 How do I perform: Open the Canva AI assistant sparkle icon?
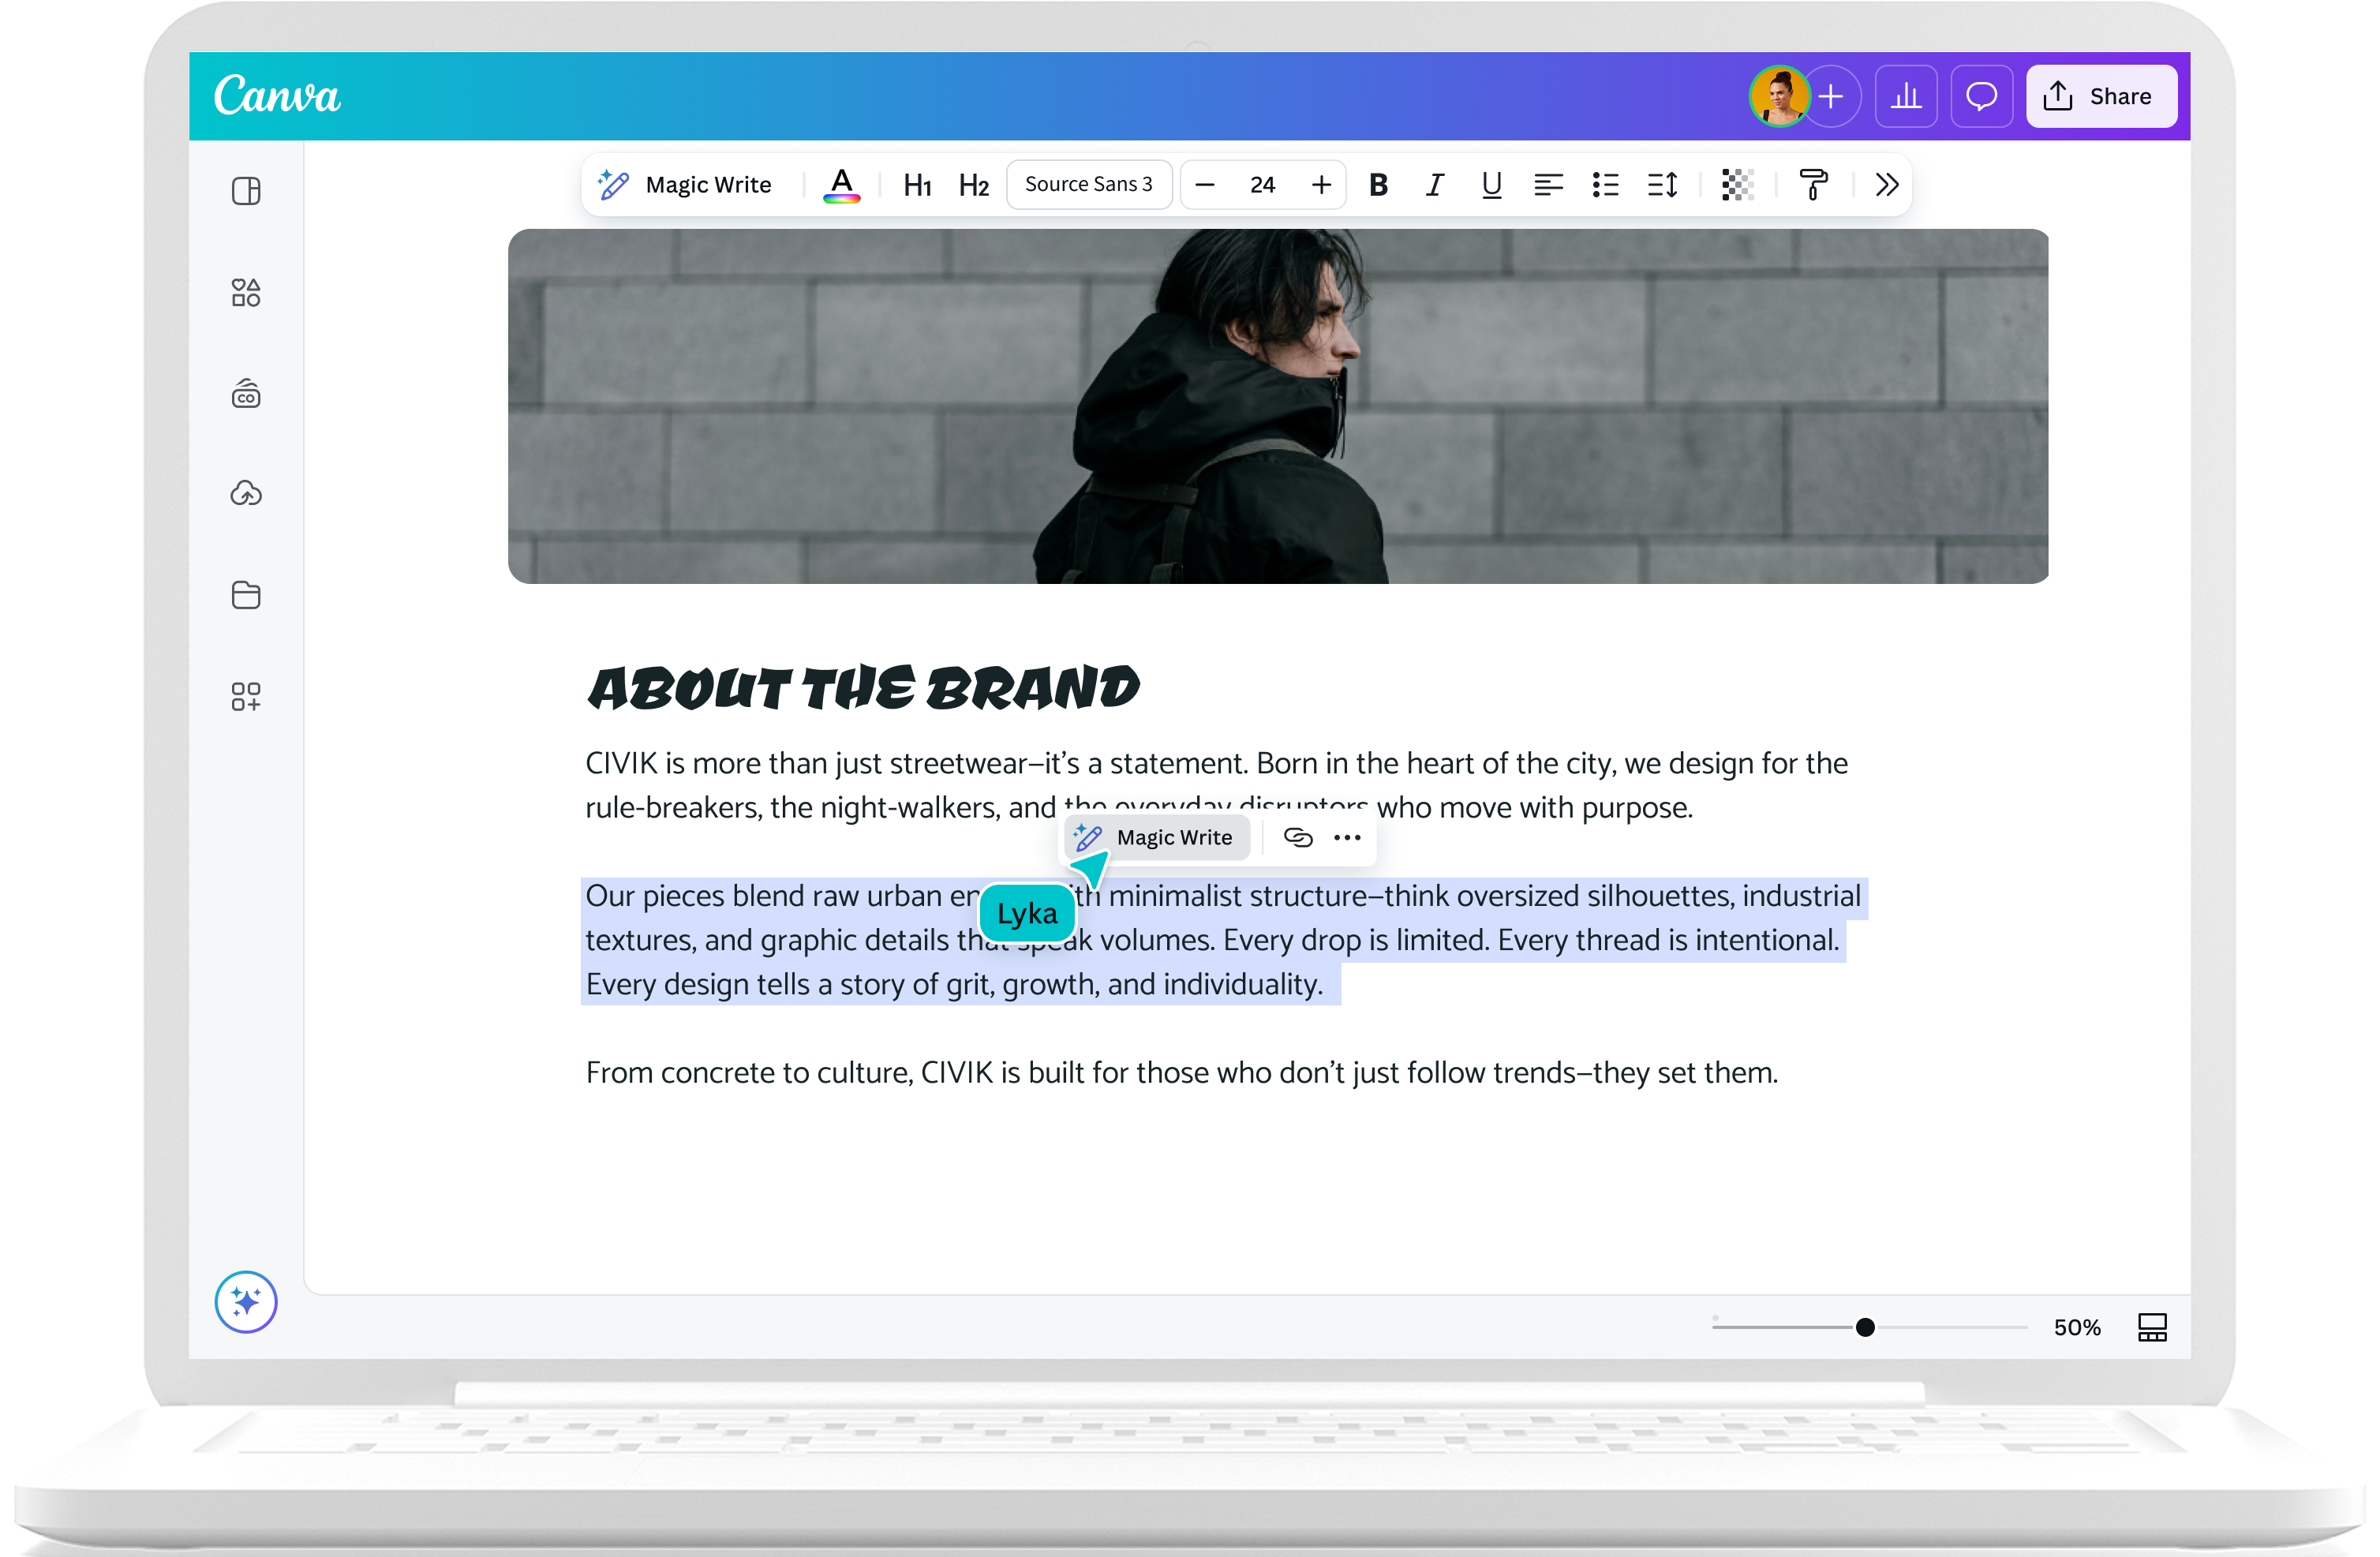(245, 1302)
